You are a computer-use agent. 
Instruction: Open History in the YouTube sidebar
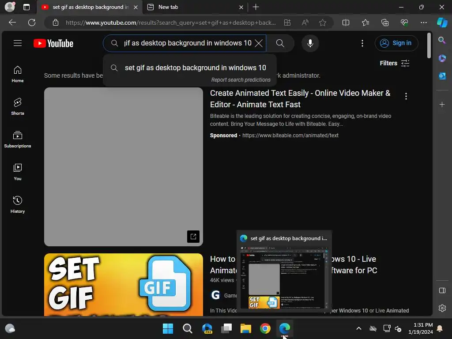click(18, 205)
